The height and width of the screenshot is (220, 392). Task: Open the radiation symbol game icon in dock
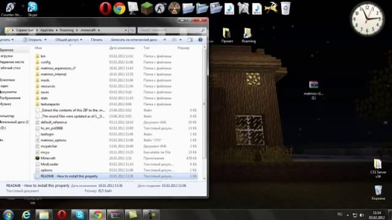click(174, 8)
